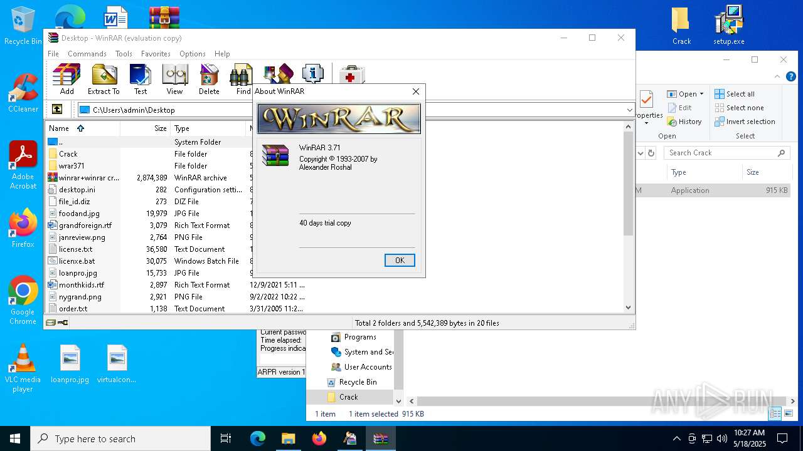This screenshot has height=451, width=803.
Task: Click the Test archive toolbar icon
Action: click(141, 79)
